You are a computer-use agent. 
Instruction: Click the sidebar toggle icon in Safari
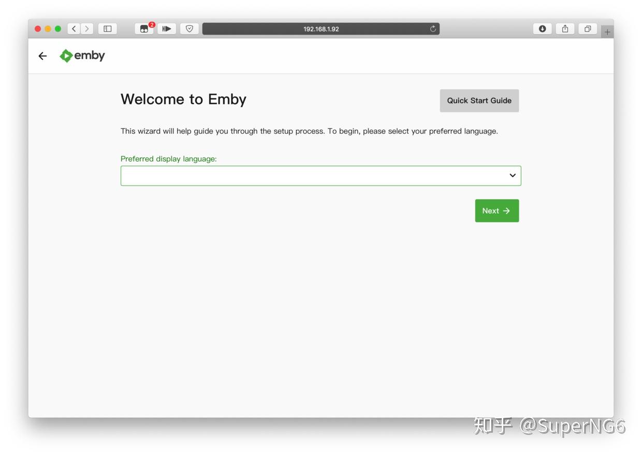pyautogui.click(x=107, y=29)
